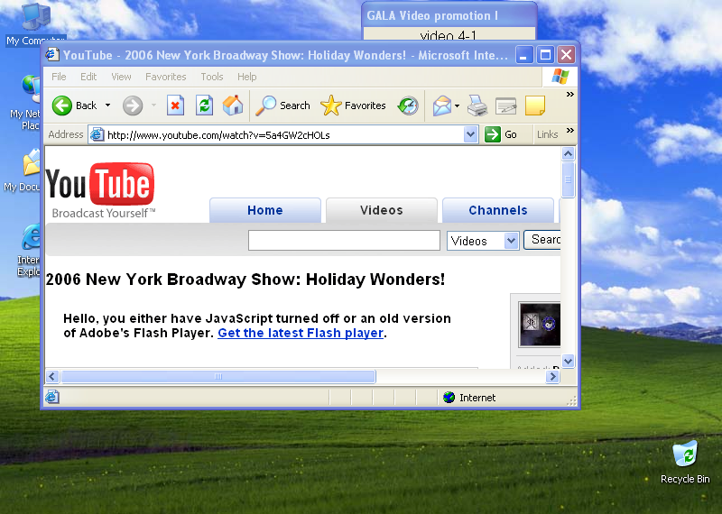Click the IE window title bar page icon
This screenshot has width=722, height=514.
tap(52, 55)
